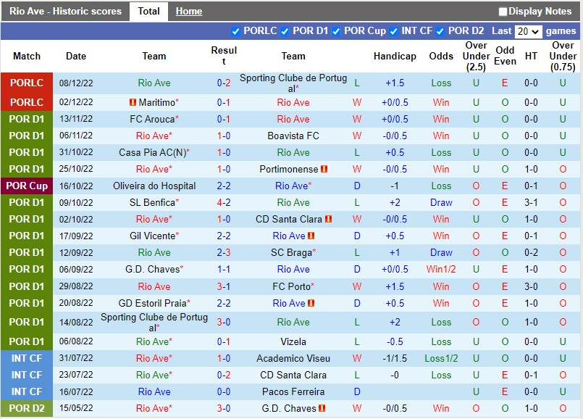Click the Loss1/2 odds for Academico Viseu match

441,358
